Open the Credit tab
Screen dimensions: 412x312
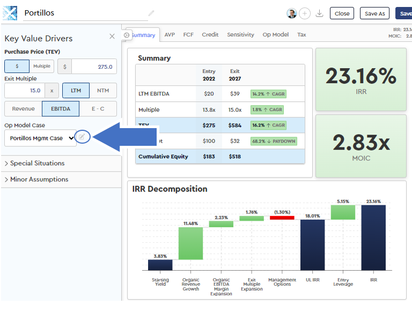click(x=210, y=35)
